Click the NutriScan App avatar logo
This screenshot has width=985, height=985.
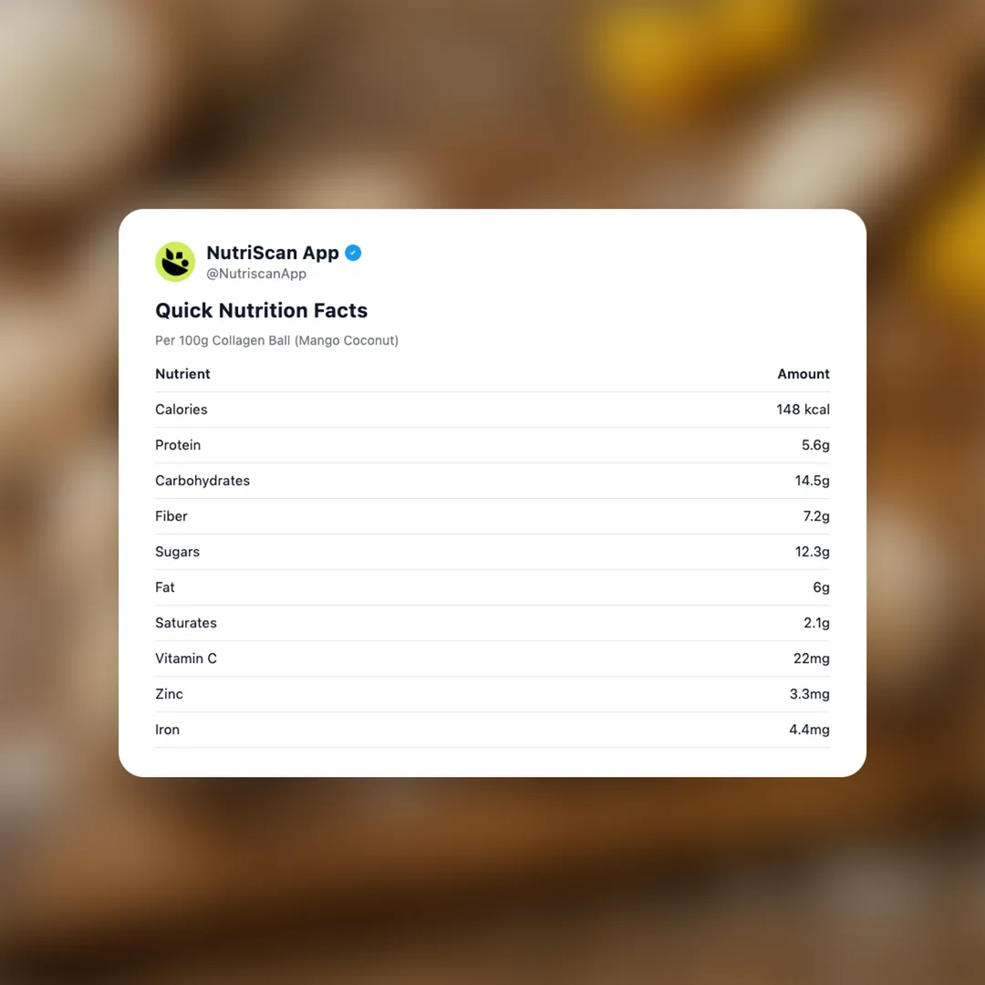pyautogui.click(x=175, y=262)
